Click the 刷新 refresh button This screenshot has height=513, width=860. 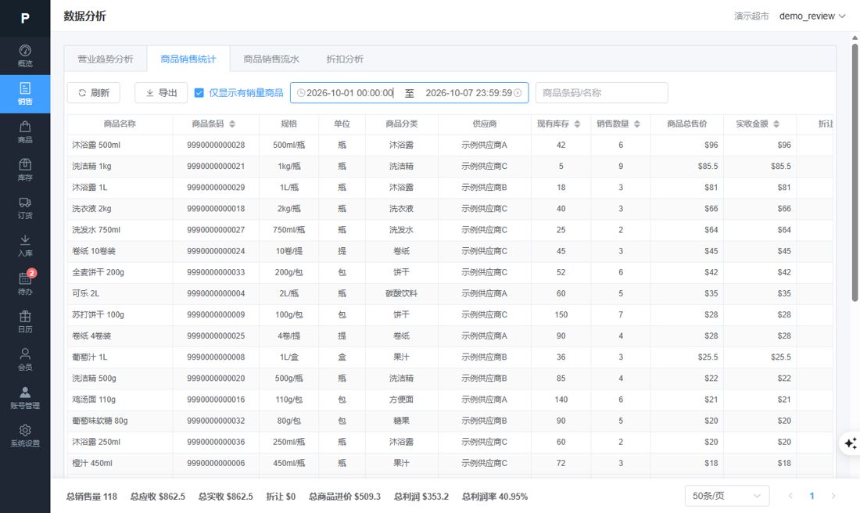(93, 93)
